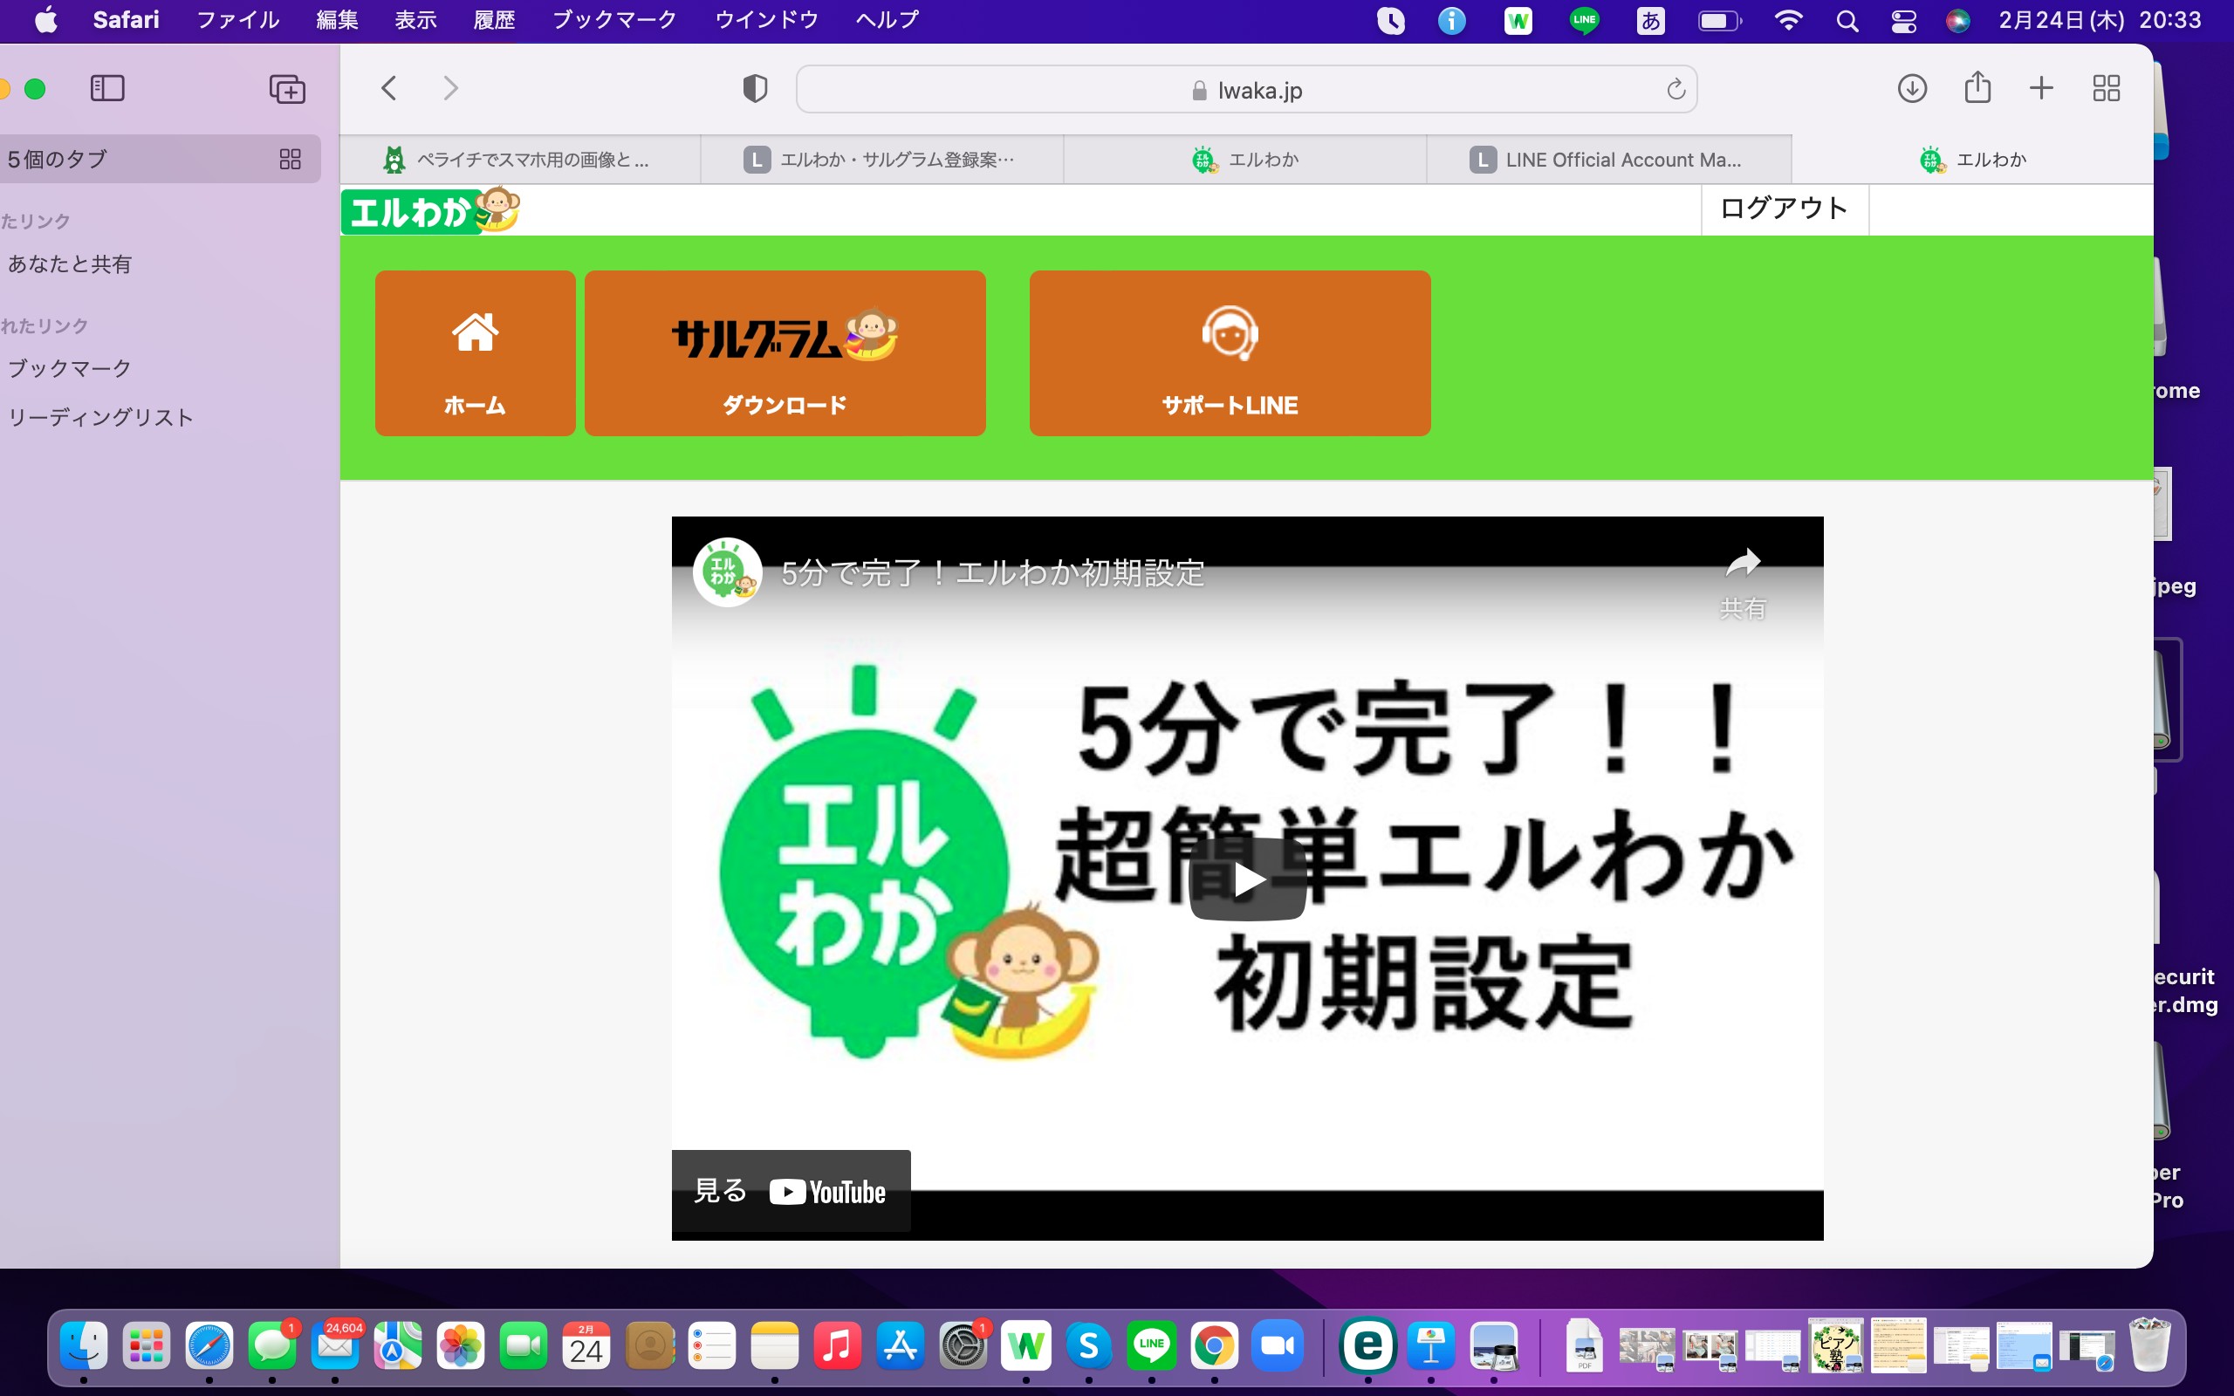Open Google Chrome in the Dock
2234x1396 pixels.
point(1214,1346)
